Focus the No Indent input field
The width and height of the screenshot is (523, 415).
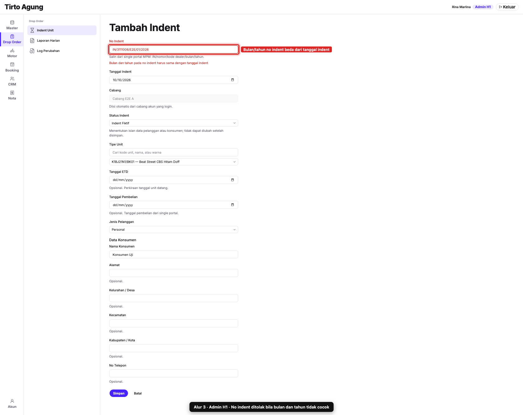pyautogui.click(x=174, y=49)
